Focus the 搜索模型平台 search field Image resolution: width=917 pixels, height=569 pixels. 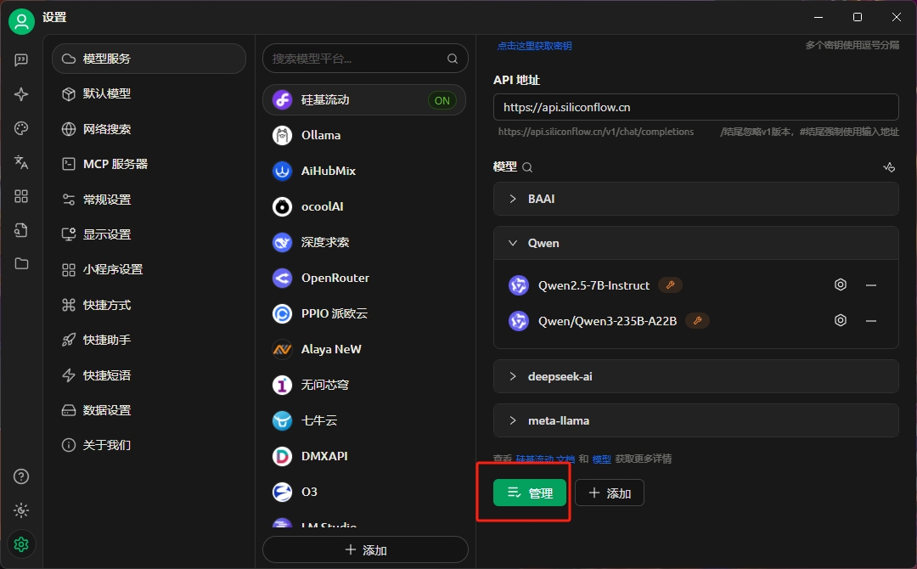pos(365,59)
